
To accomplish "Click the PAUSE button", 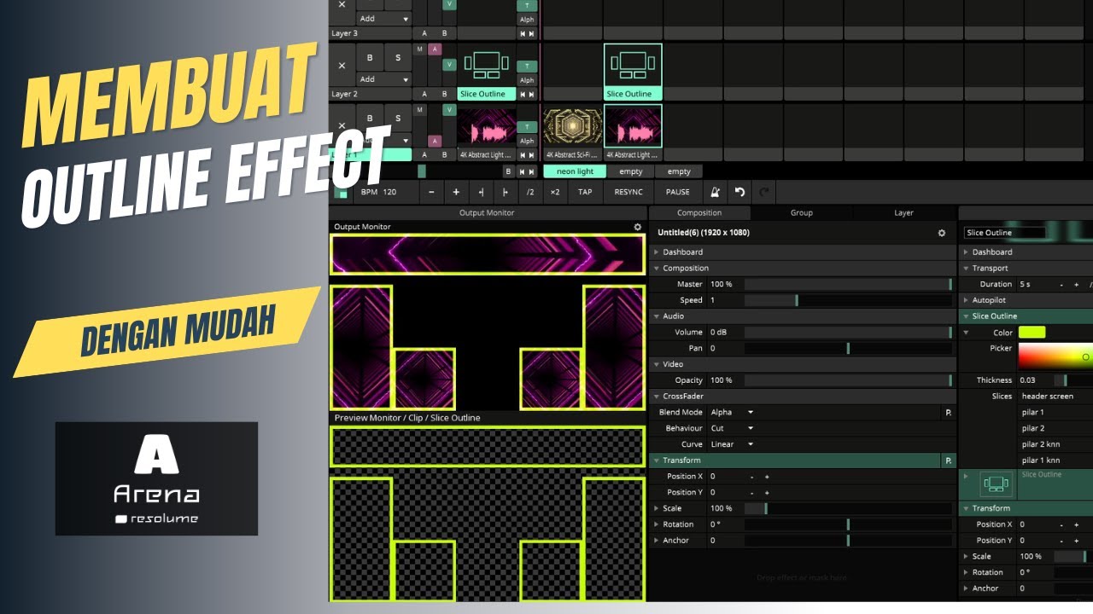I will point(677,192).
